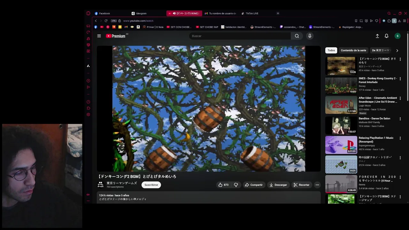
Task: Open options menu for Banditos Danse De Salon
Action: [x=400, y=119]
